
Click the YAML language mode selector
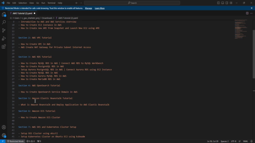(245, 141)
